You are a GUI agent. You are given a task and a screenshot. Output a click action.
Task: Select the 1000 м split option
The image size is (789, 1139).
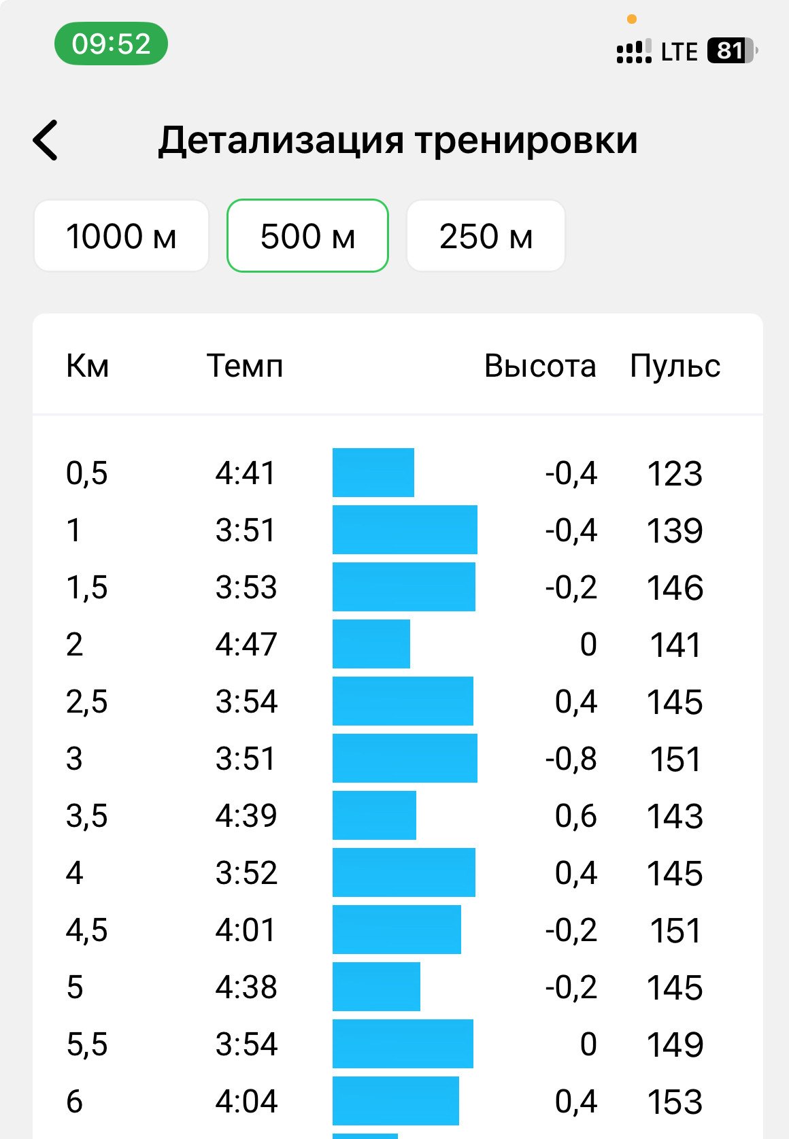(x=121, y=236)
